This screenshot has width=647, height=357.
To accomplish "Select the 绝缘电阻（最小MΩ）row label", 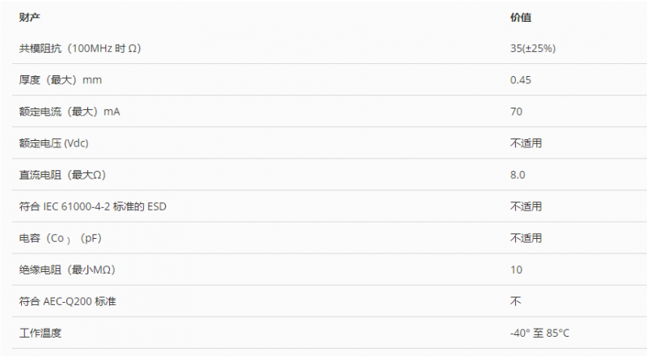I will coord(67,270).
